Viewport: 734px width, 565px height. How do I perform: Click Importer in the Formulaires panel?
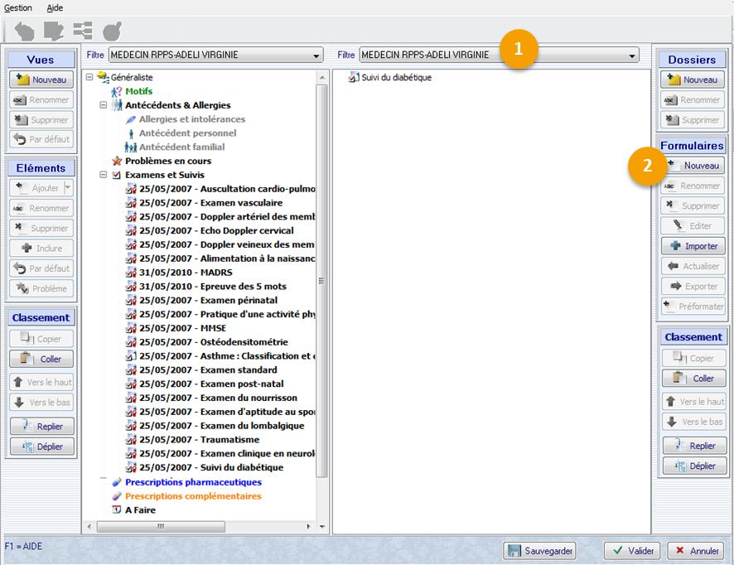693,246
